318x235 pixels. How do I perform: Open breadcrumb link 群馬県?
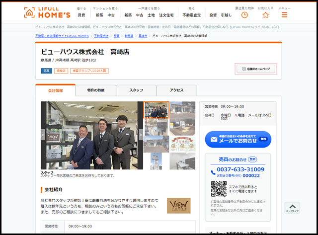coord(129,36)
